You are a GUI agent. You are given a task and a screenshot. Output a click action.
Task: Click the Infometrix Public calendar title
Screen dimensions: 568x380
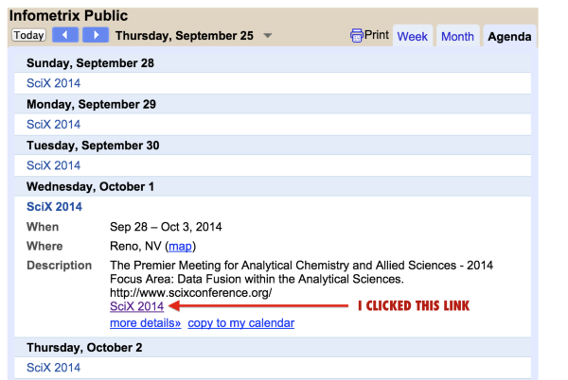coord(68,16)
